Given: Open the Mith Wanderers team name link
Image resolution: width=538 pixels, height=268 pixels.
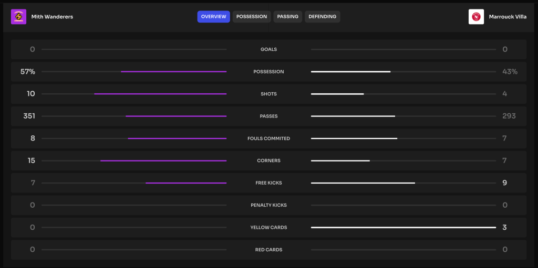Looking at the screenshot, I should [52, 17].
